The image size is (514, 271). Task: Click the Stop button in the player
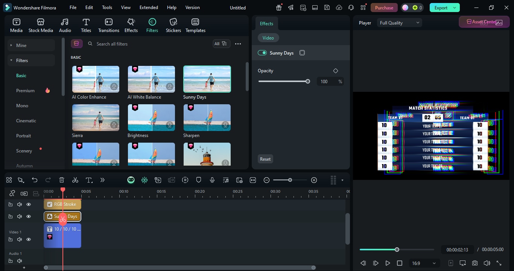click(x=400, y=263)
